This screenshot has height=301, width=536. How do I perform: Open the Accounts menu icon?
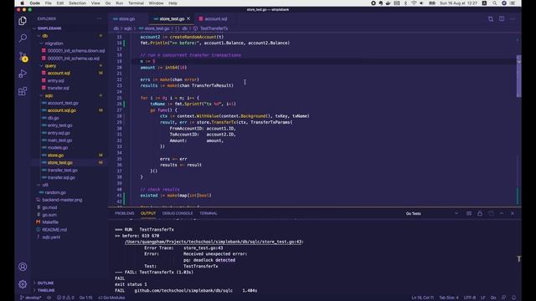click(x=23, y=267)
